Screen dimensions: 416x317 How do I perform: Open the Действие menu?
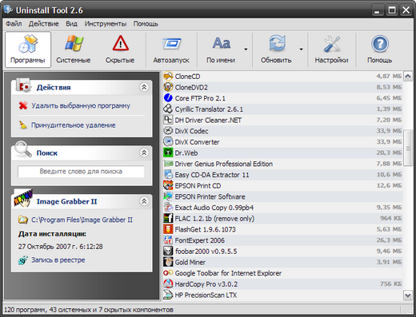[x=43, y=24]
